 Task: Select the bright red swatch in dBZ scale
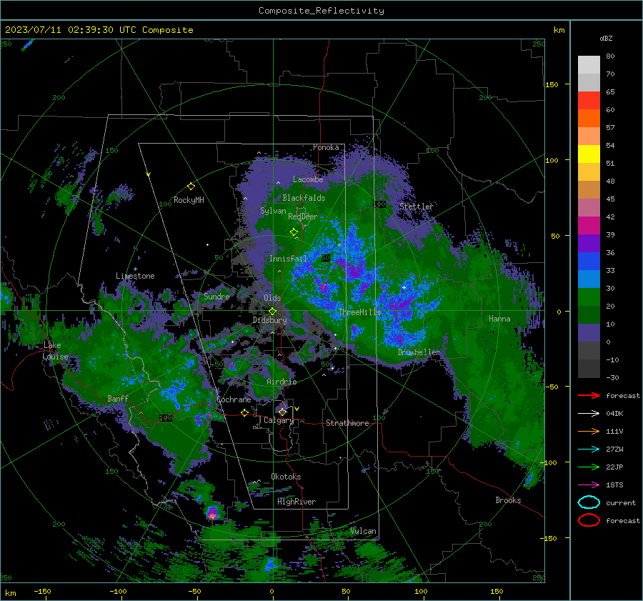(x=589, y=101)
